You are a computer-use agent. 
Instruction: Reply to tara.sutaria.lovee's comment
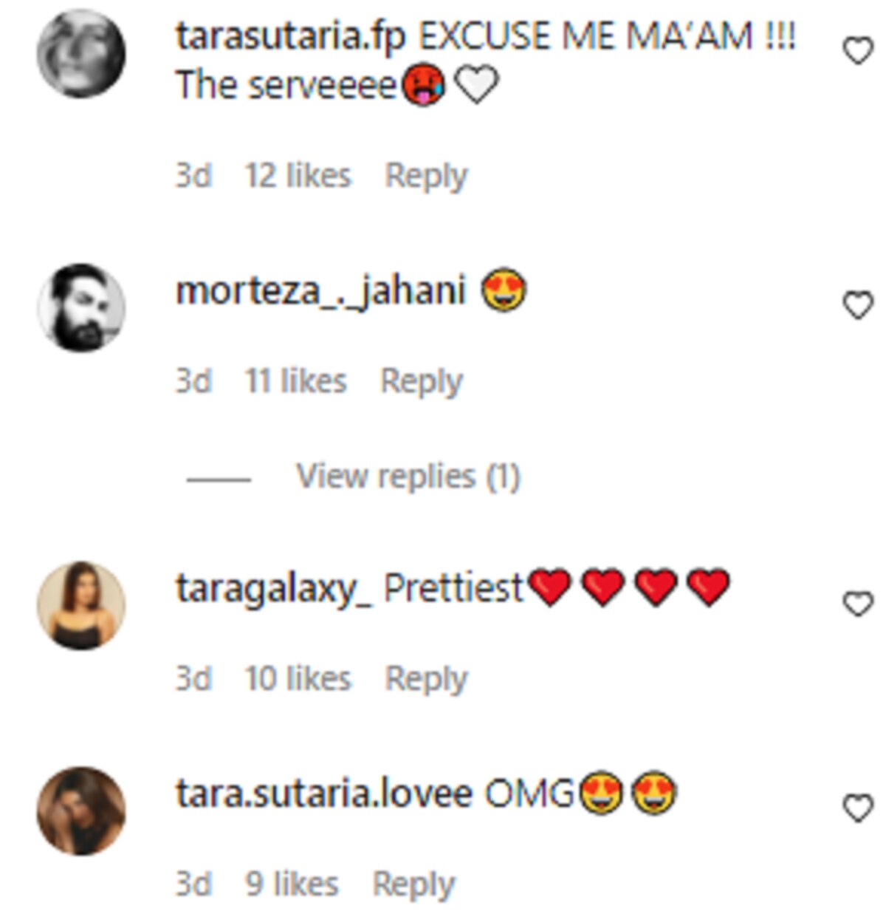[413, 884]
